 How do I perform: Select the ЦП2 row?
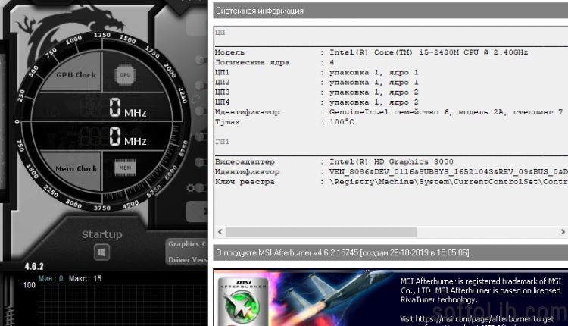[x=317, y=83]
